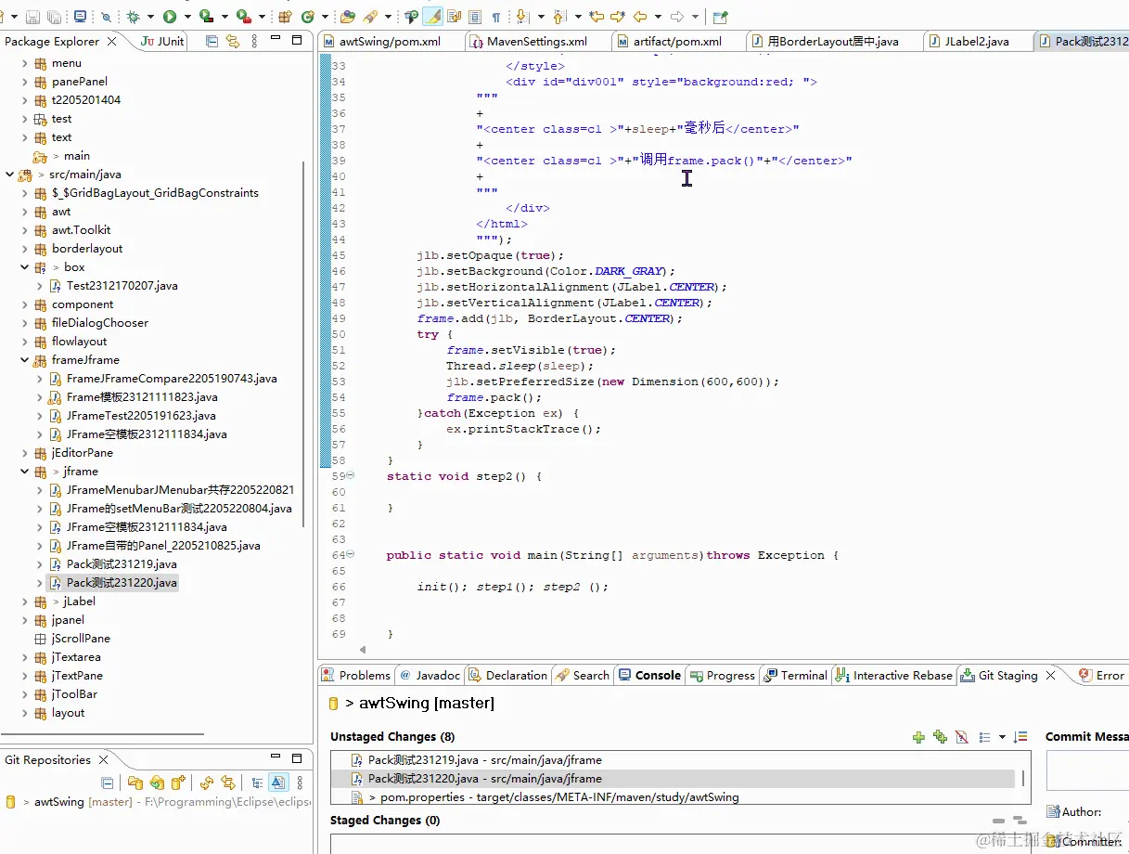Click the green Run button icon

point(169,17)
